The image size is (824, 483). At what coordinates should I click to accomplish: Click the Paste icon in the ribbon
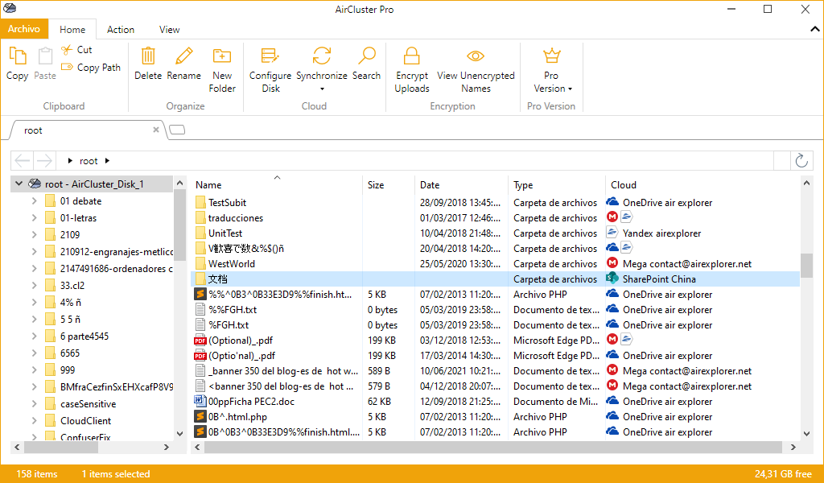[45, 57]
